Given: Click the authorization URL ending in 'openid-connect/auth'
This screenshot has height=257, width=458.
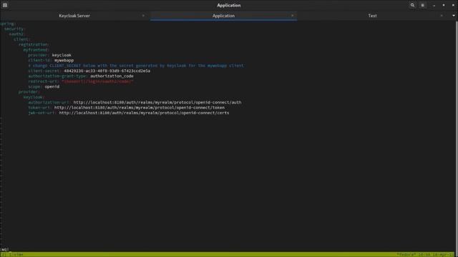Looking at the screenshot, I should point(157,102).
